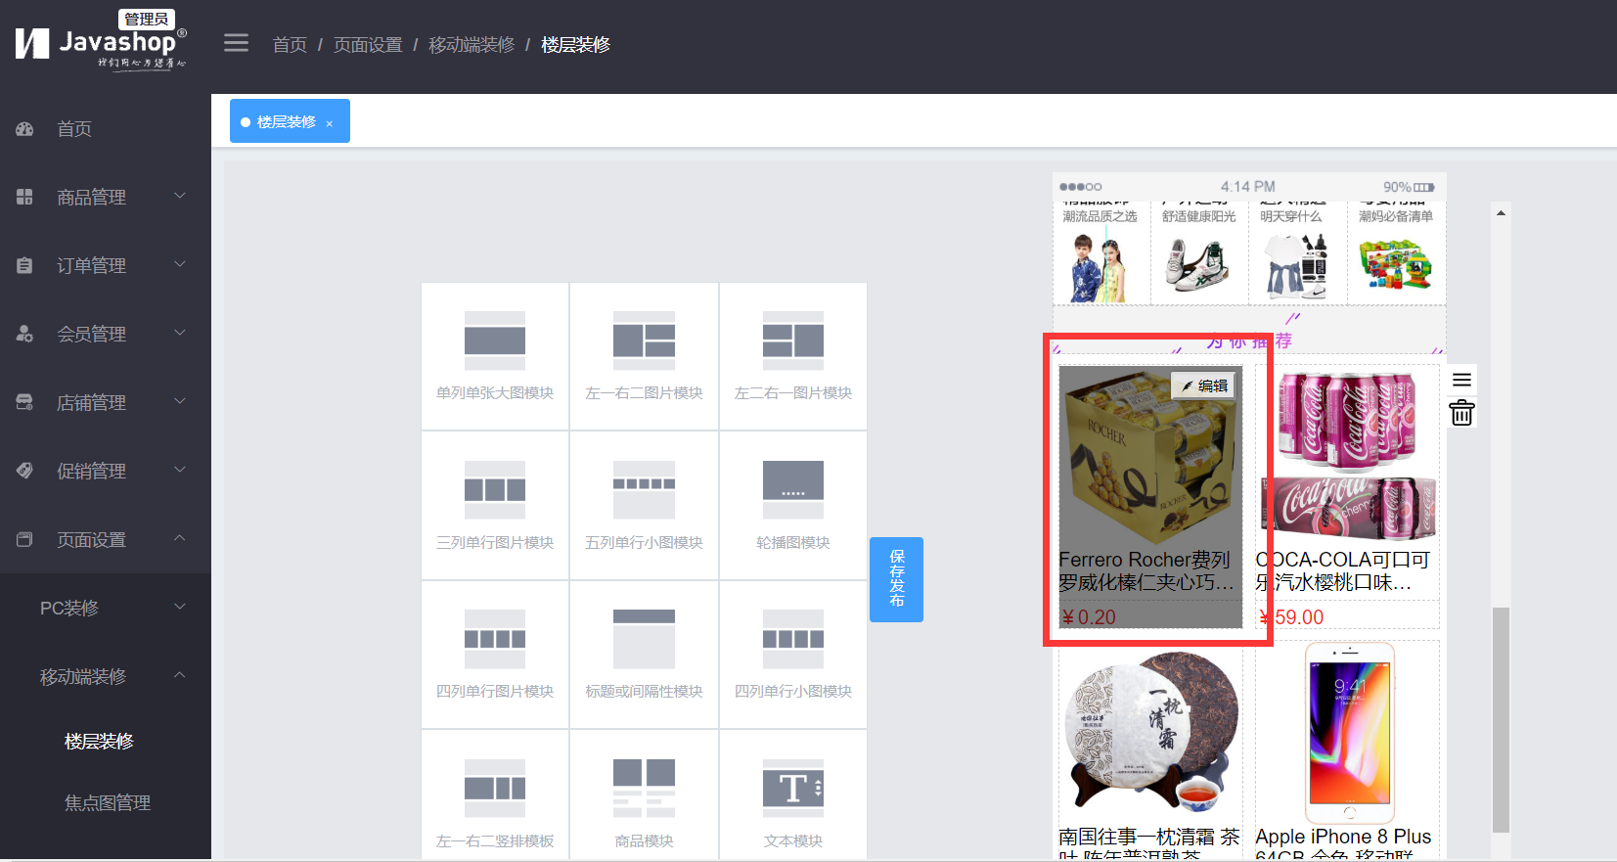Select the 四列单行小图模块 layout icon
The image size is (1617, 862).
pos(793,639)
